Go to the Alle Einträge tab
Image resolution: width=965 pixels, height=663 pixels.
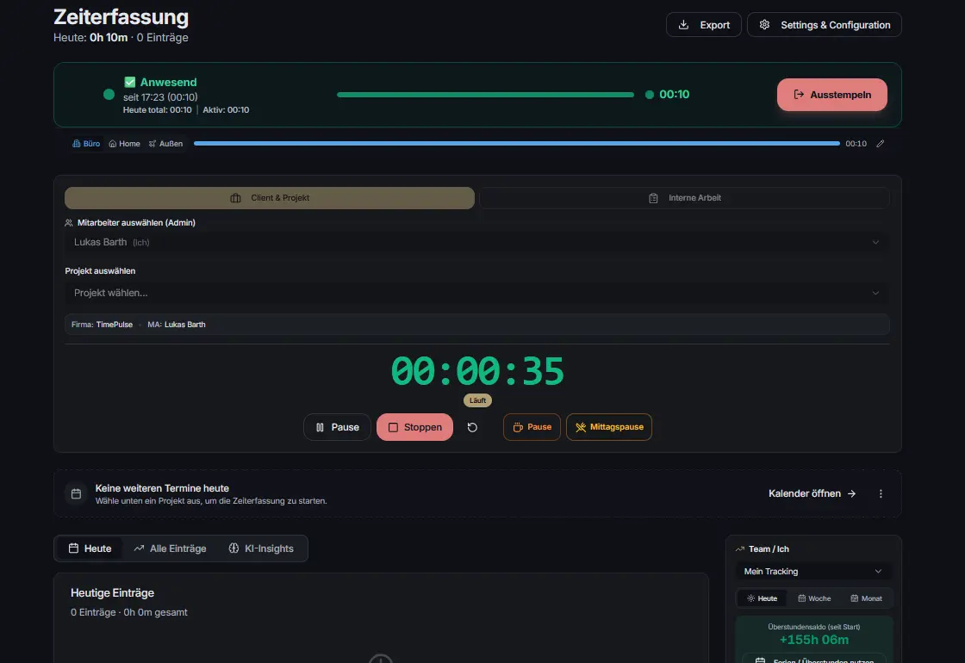[x=170, y=548]
